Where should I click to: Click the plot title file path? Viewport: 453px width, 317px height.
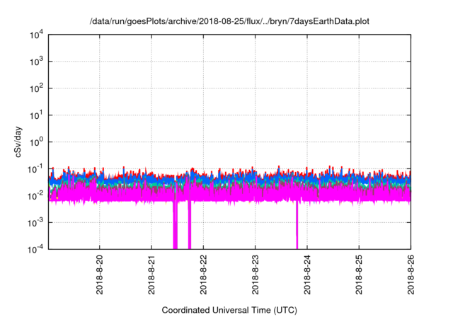(229, 21)
